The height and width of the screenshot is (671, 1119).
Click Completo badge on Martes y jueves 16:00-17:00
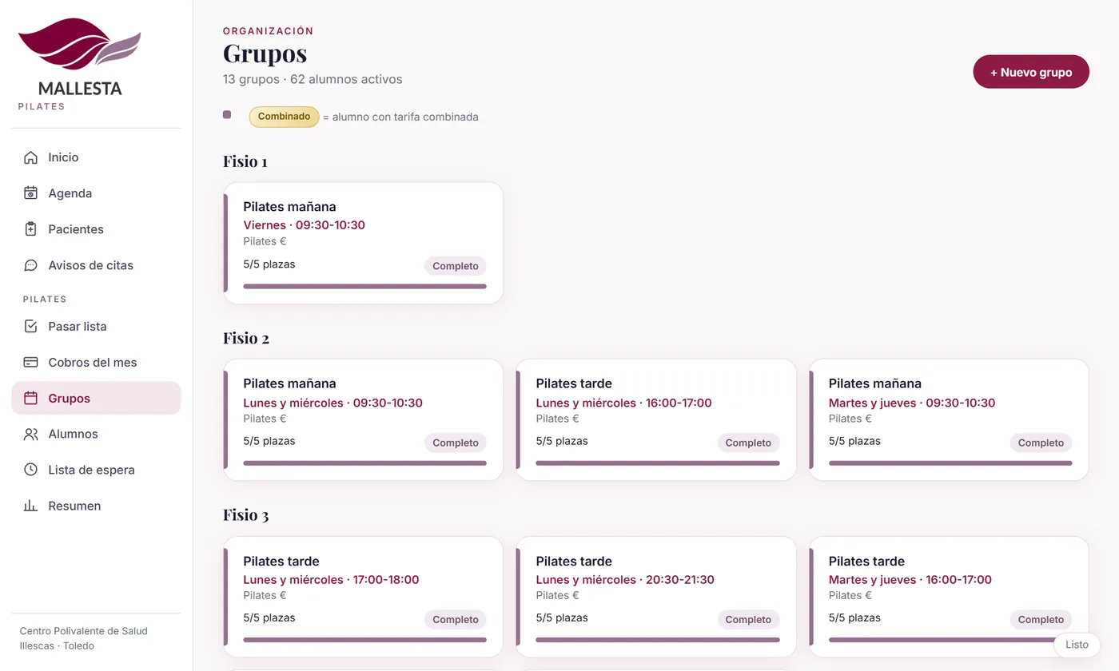point(1041,619)
